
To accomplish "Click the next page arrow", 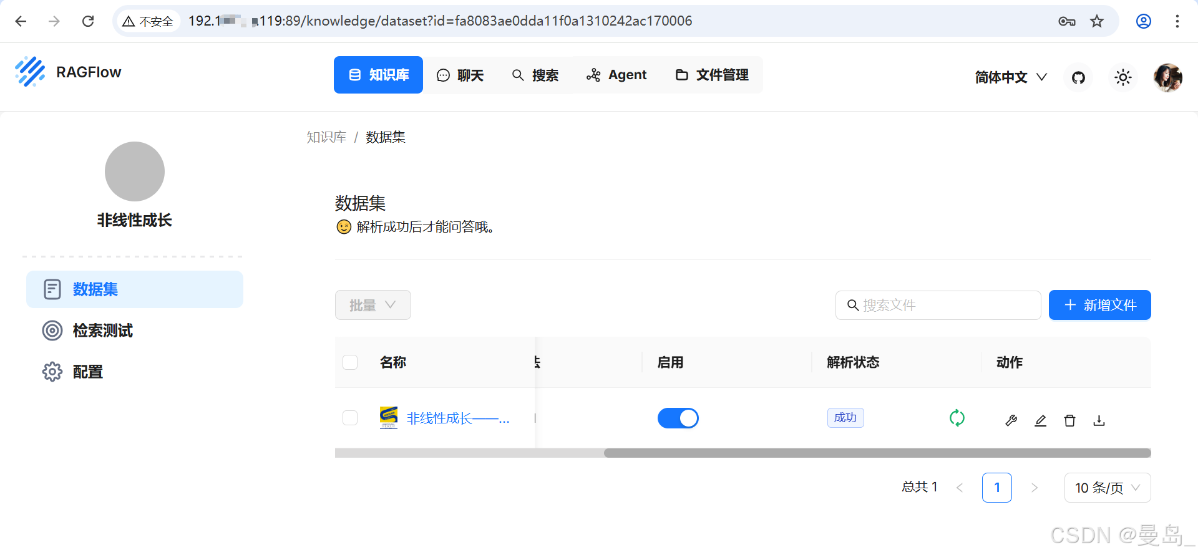I will point(1035,488).
